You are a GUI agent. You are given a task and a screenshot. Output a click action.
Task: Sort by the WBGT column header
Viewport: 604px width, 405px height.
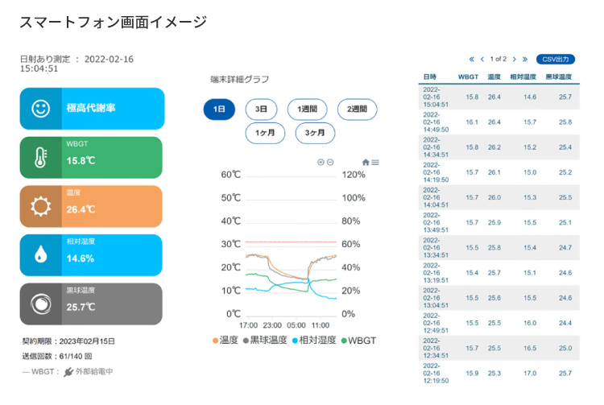pos(469,77)
